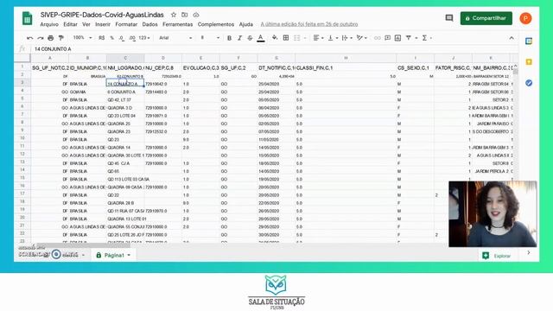This screenshot has height=311, width=553.
Task: Click the merge cells icon
Action: coord(297,38)
